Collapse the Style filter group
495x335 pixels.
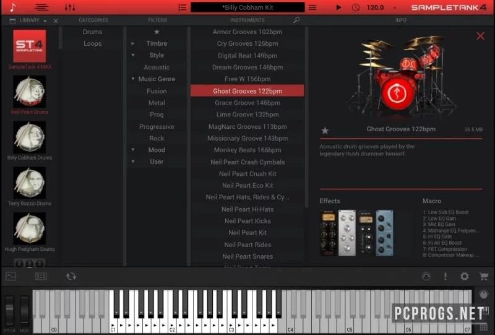pyautogui.click(x=133, y=55)
